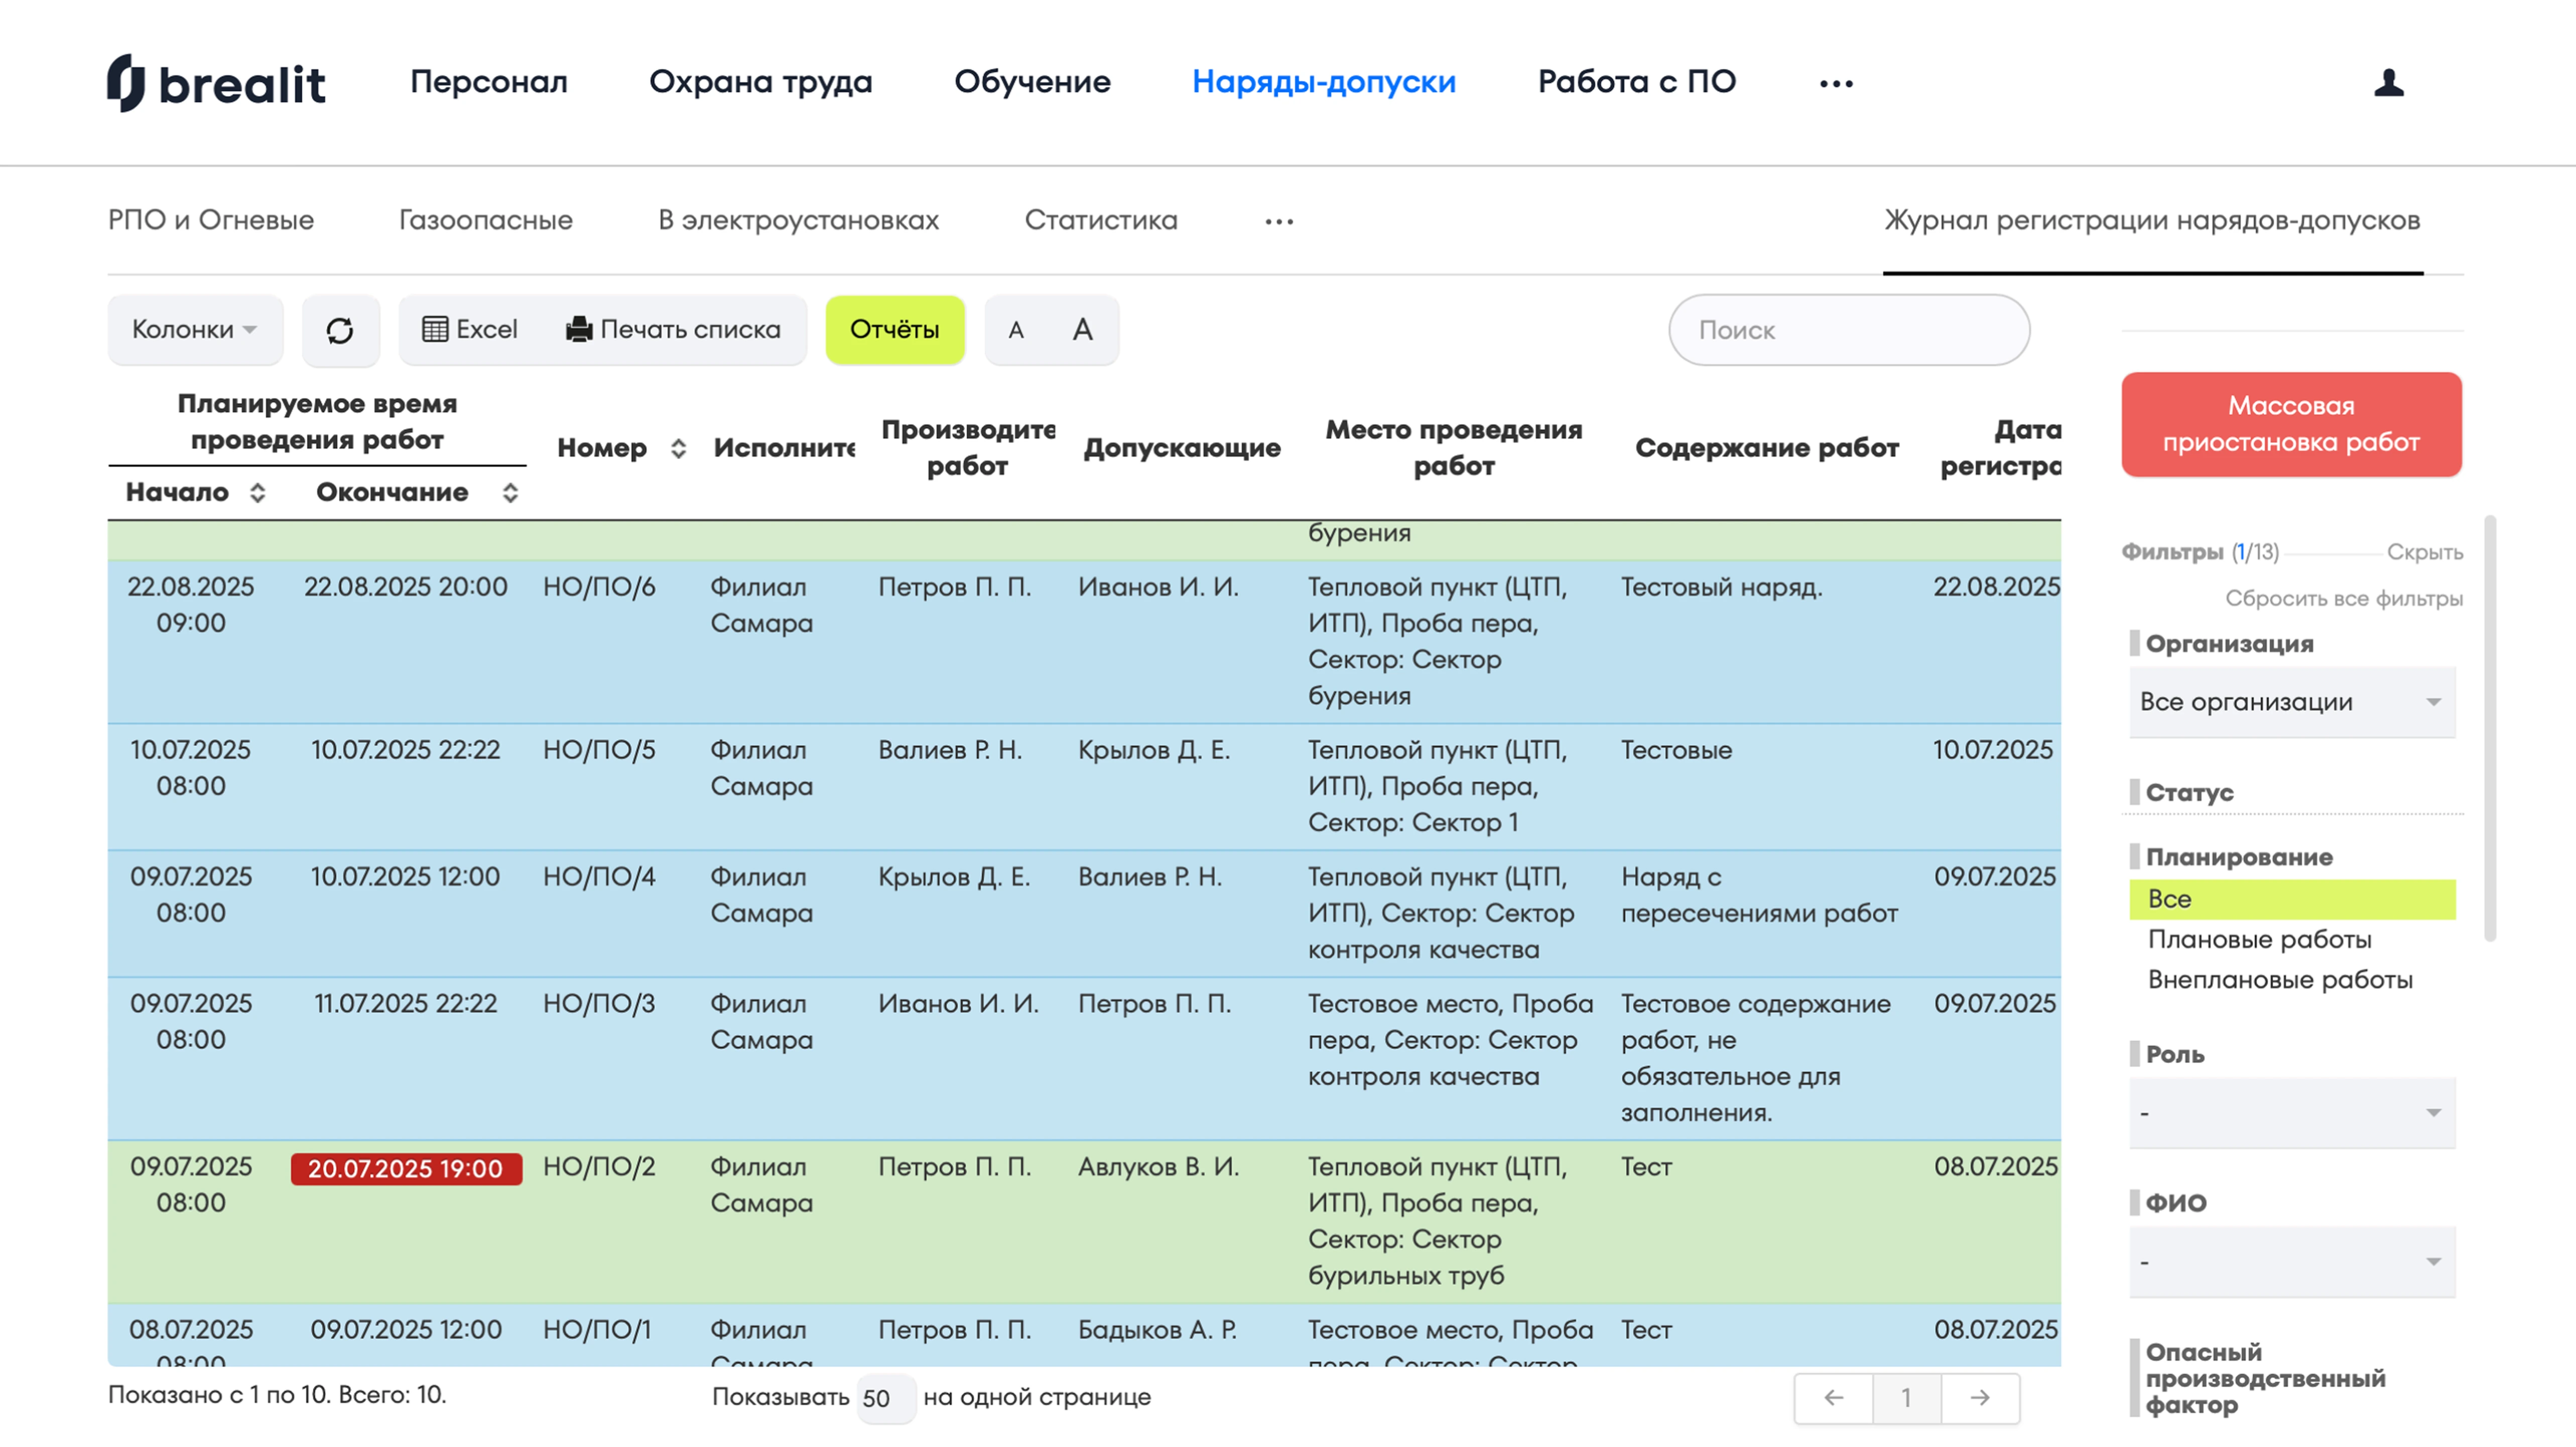
Task: Open the Роль filter dropdown
Action: click(x=2291, y=1112)
